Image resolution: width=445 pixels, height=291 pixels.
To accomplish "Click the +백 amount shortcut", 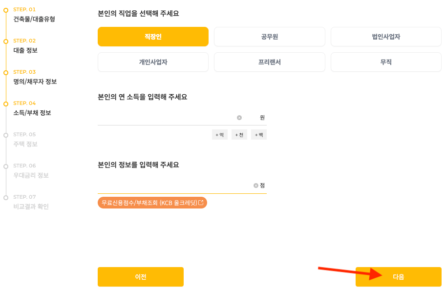I will point(258,134).
